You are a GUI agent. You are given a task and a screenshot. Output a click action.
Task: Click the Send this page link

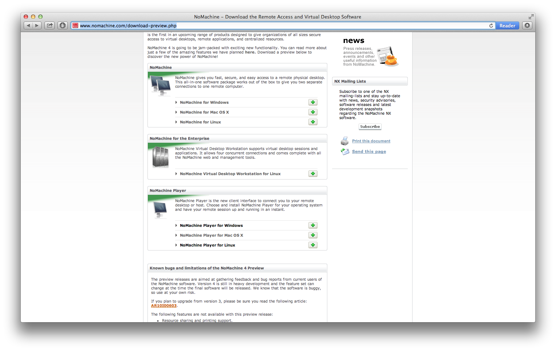point(369,151)
